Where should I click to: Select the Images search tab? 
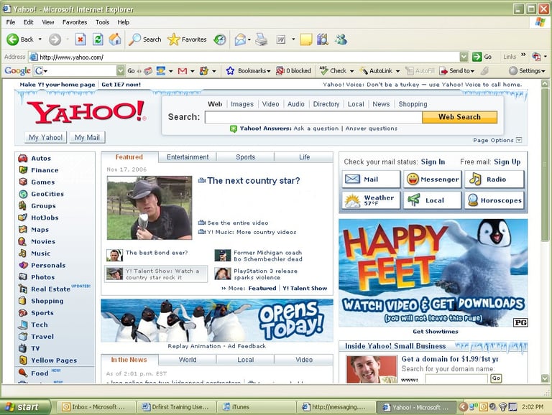pyautogui.click(x=242, y=104)
